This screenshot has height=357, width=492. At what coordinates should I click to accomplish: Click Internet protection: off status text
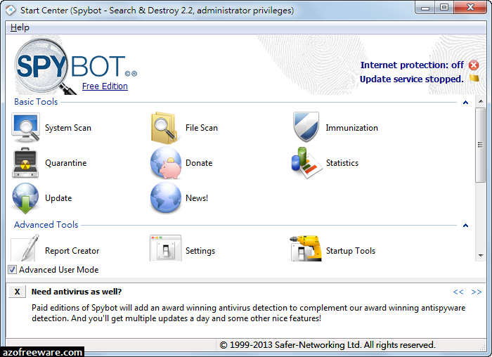click(412, 65)
